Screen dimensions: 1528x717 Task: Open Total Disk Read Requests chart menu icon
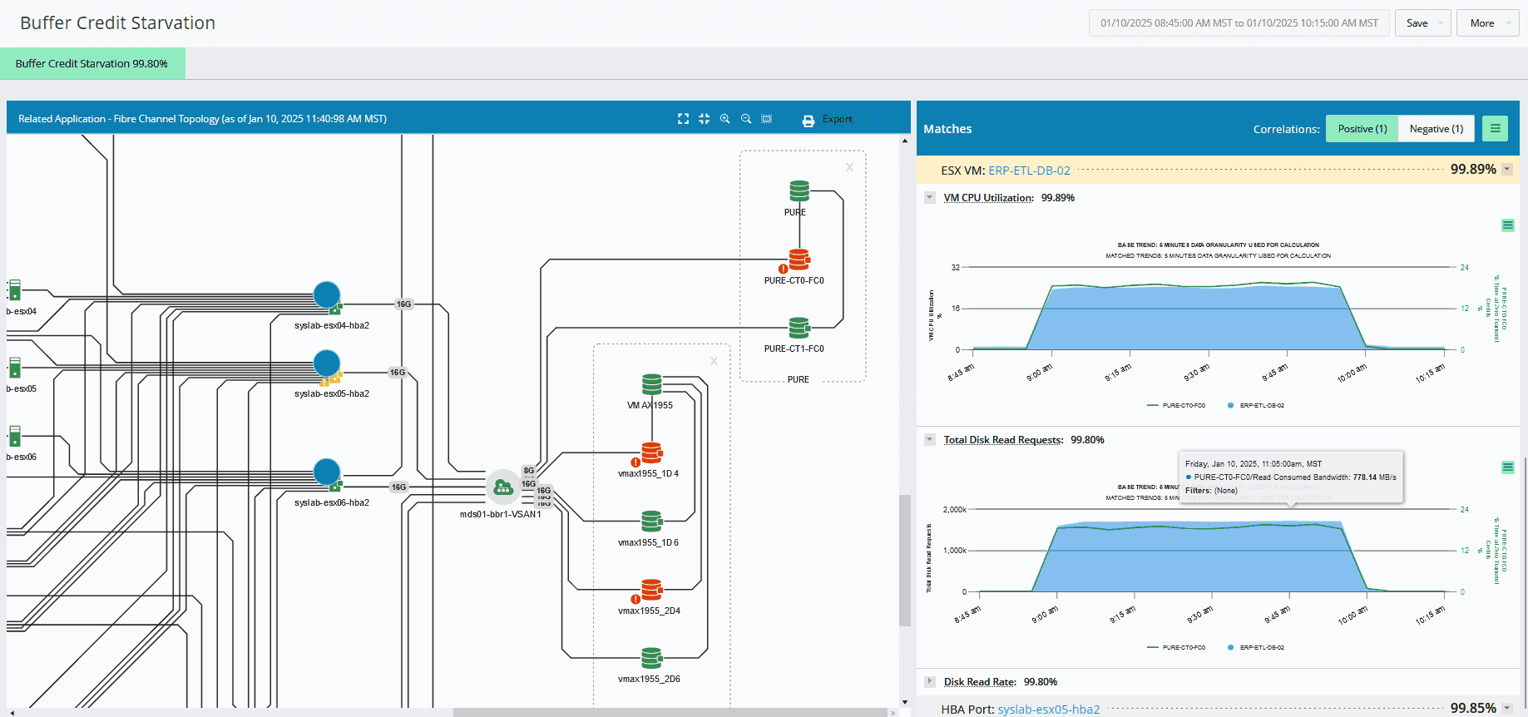point(1508,467)
